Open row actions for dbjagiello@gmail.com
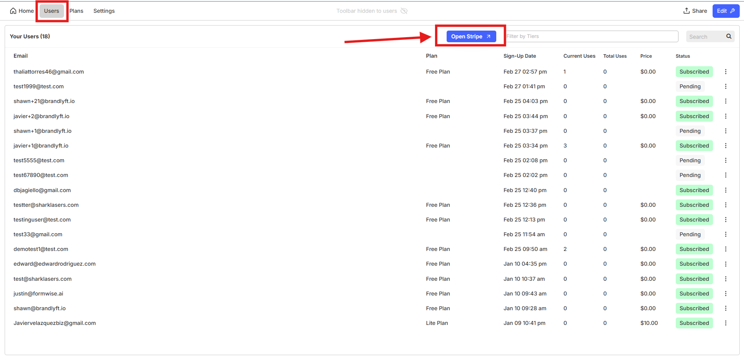This screenshot has height=359, width=744. pyautogui.click(x=725, y=190)
